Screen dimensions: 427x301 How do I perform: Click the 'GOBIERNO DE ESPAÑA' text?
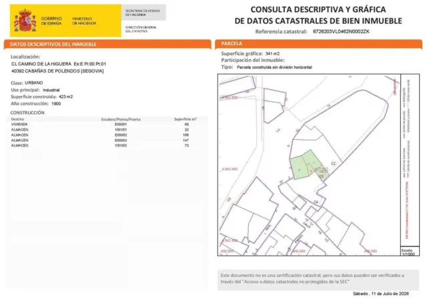click(51, 21)
